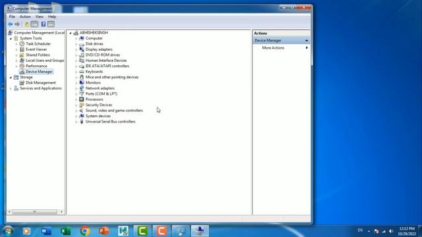The width and height of the screenshot is (422, 237).
Task: Expand the Human Interface Devices category
Action: [76, 61]
